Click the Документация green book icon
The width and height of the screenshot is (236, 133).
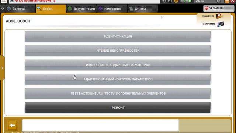(70, 9)
